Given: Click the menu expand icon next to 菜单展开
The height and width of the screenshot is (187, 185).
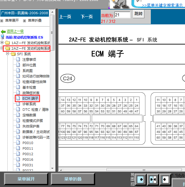Looking at the screenshot, I should 2,21.
